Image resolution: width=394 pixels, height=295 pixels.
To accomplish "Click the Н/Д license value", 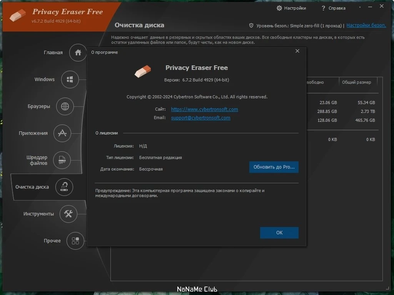I will click(143, 146).
